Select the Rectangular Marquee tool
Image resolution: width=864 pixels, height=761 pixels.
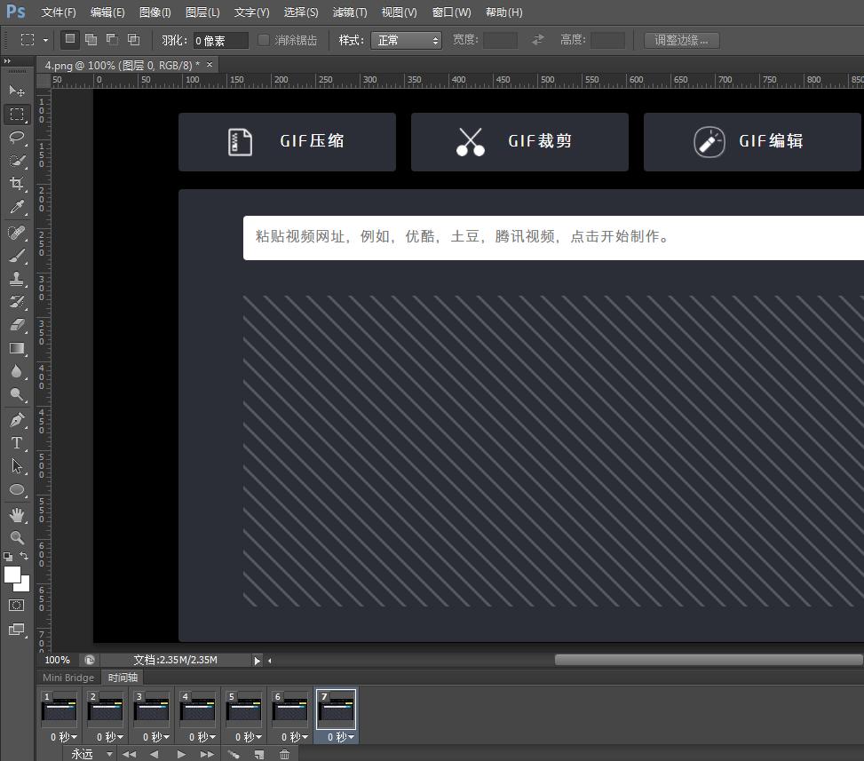(x=16, y=115)
